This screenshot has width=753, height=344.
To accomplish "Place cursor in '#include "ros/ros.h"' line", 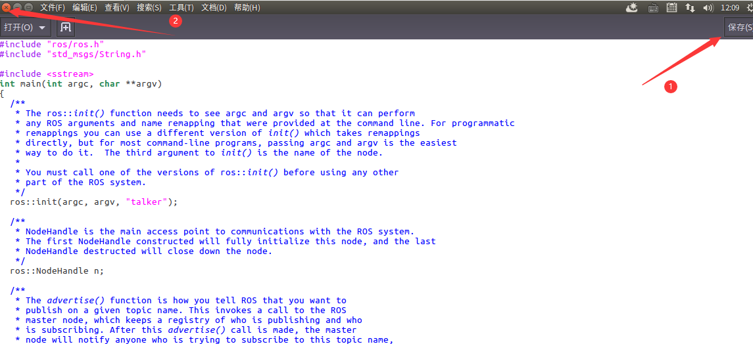I will [52, 45].
